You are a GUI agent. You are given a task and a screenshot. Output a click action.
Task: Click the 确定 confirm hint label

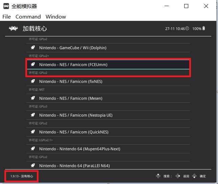(x=203, y=176)
